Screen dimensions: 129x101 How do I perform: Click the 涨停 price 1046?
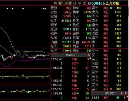(68, 34)
